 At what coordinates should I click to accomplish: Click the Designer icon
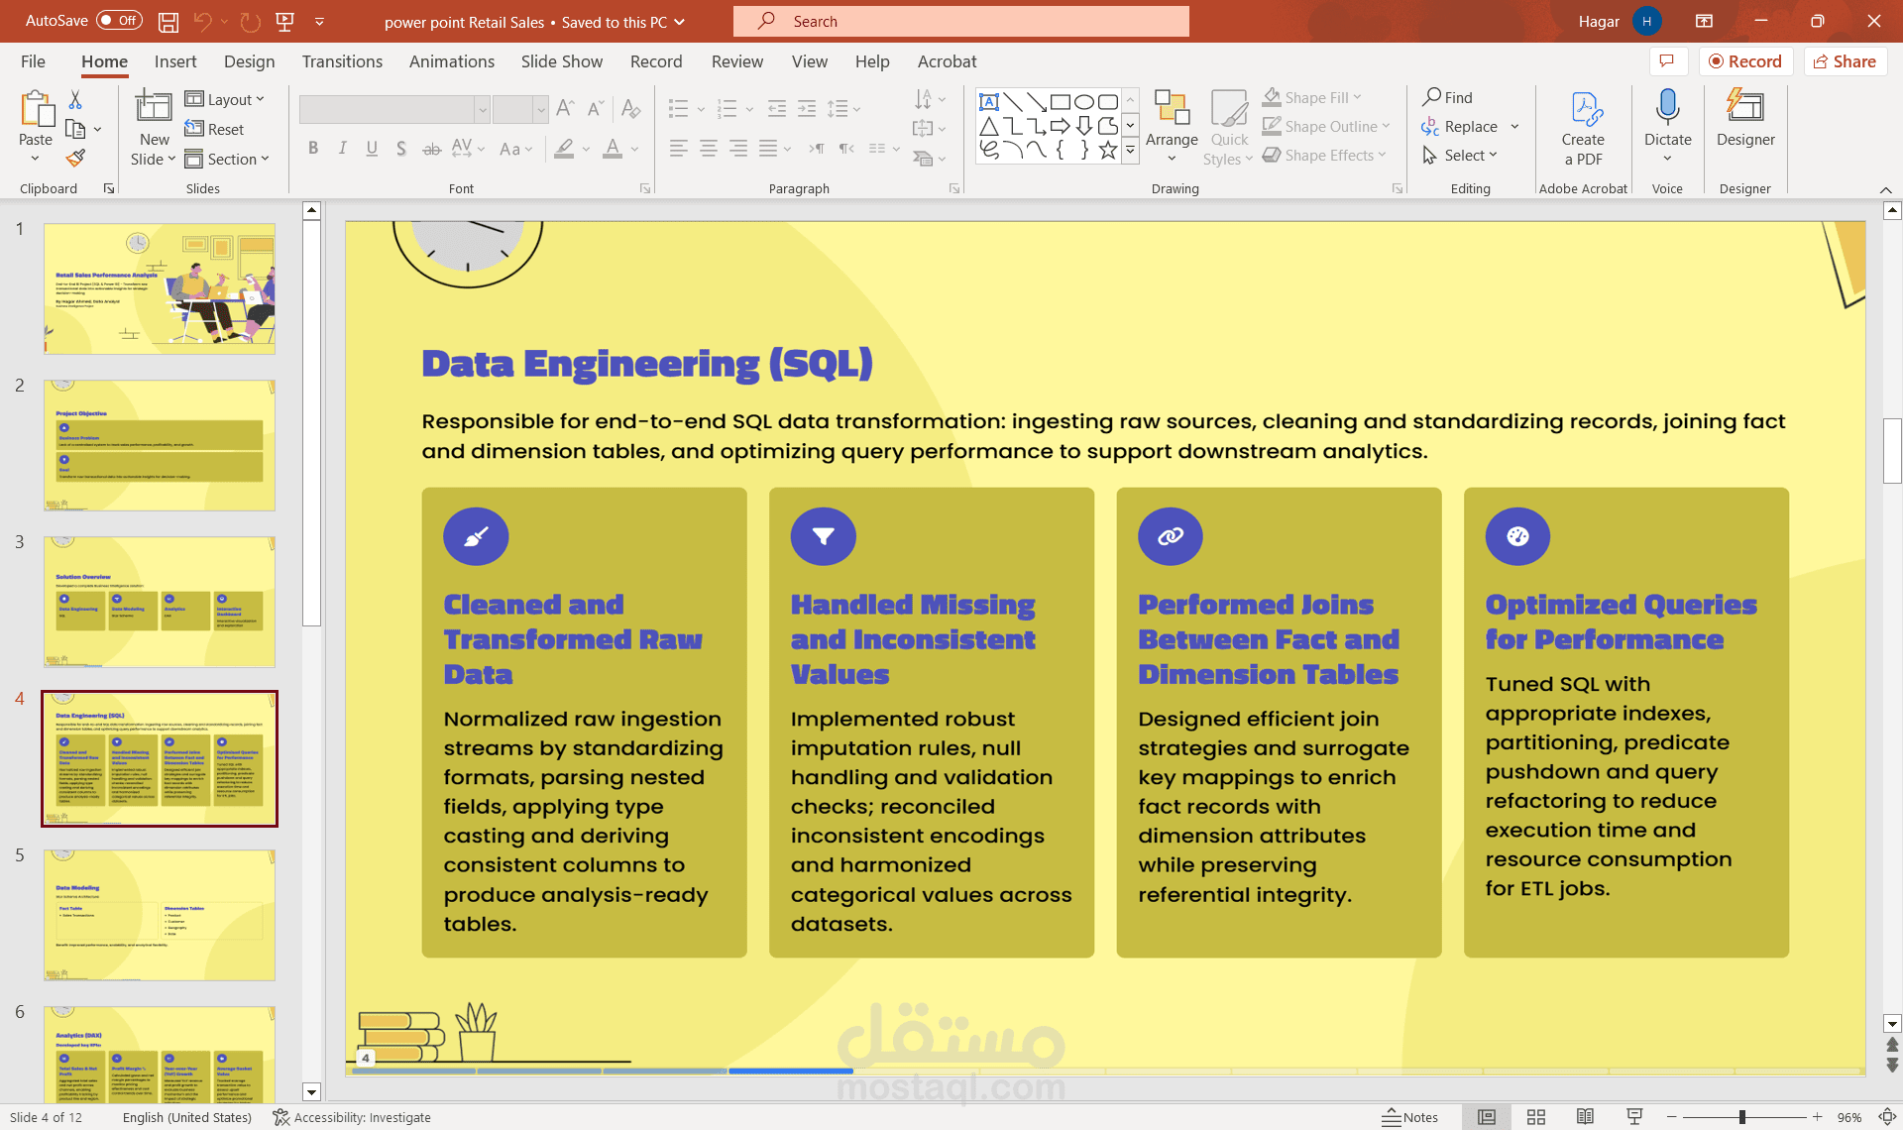[1744, 107]
